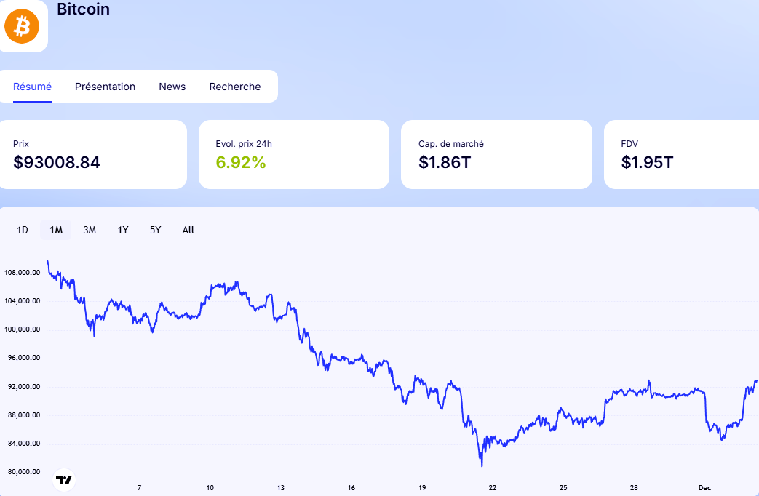Image resolution: width=759 pixels, height=496 pixels.
Task: Click the orange Bitcoin logo icon
Action: pyautogui.click(x=22, y=27)
